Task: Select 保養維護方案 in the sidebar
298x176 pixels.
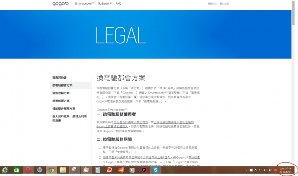Action: [x=61, y=101]
